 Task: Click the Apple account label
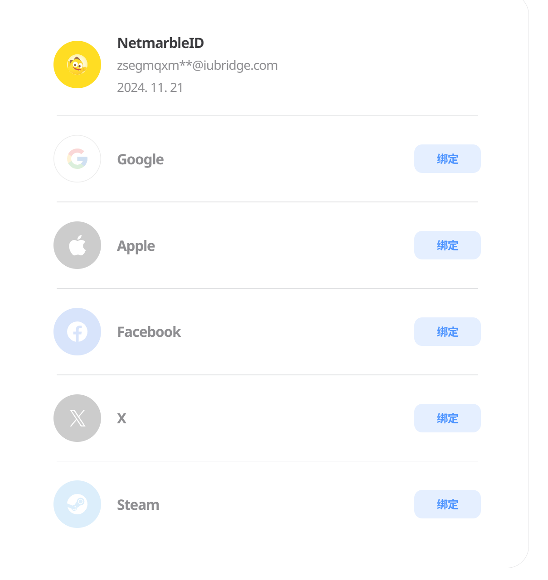pyautogui.click(x=136, y=246)
